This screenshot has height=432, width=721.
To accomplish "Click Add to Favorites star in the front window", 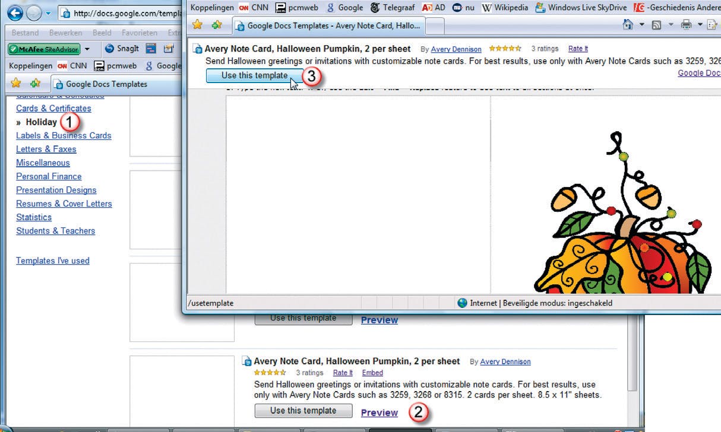I will coord(217,25).
